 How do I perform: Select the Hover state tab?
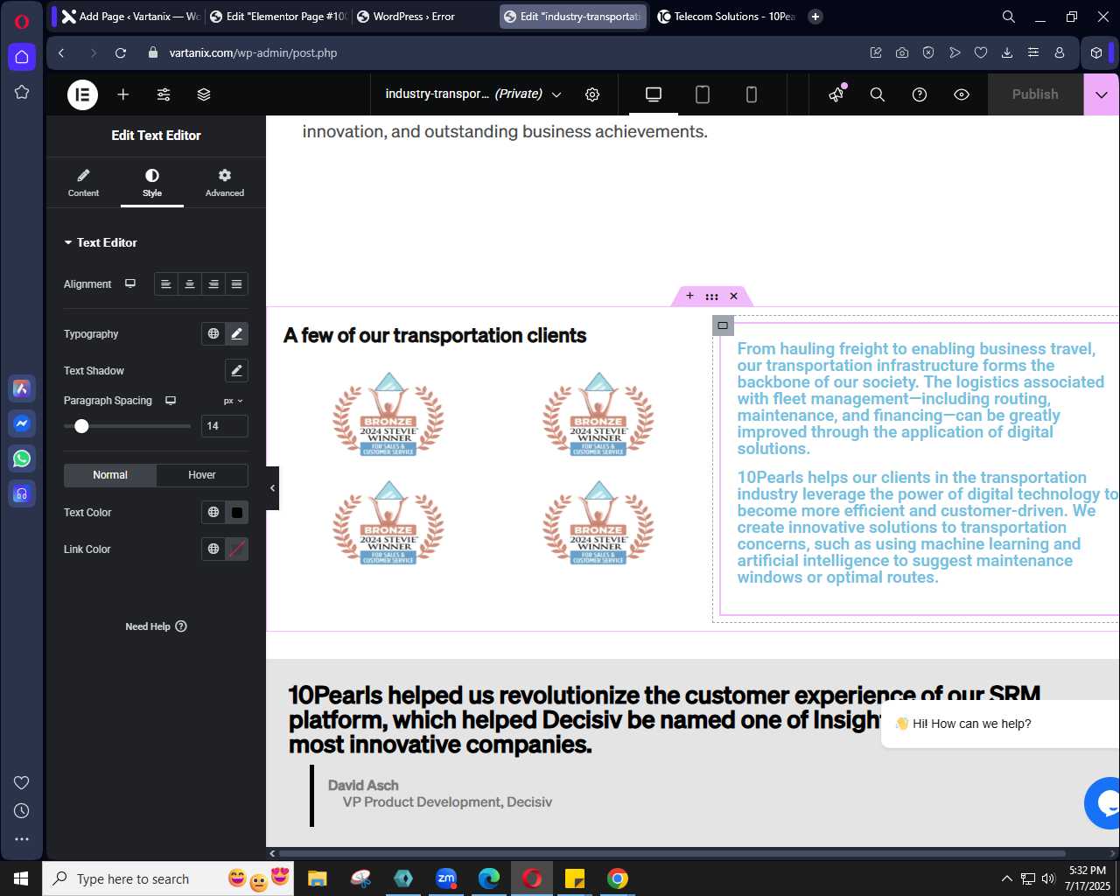[202, 475]
